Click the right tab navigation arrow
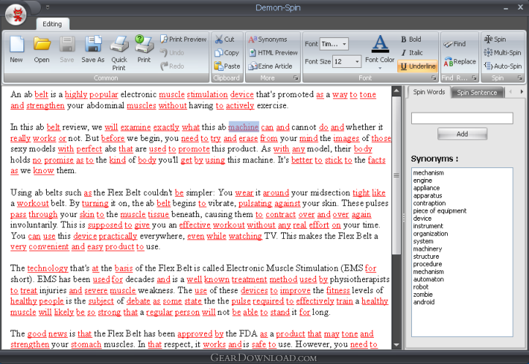Image resolution: width=529 pixels, height=364 pixels. coord(522,91)
